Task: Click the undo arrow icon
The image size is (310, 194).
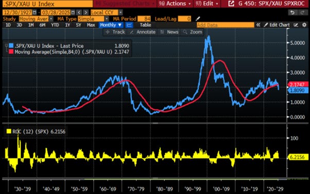Action: click(x=292, y=12)
